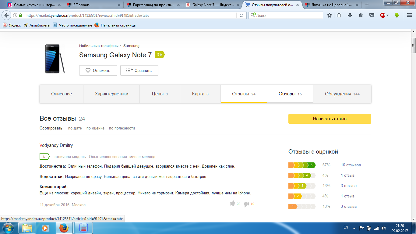
Task: Sort reviews по дате
Action: (75, 128)
